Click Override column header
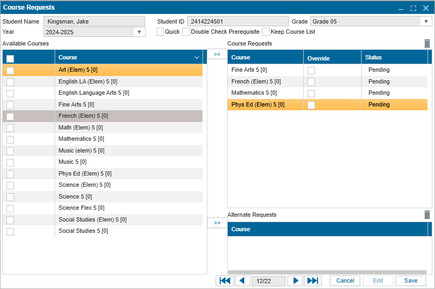The height and width of the screenshot is (289, 435). click(332, 58)
